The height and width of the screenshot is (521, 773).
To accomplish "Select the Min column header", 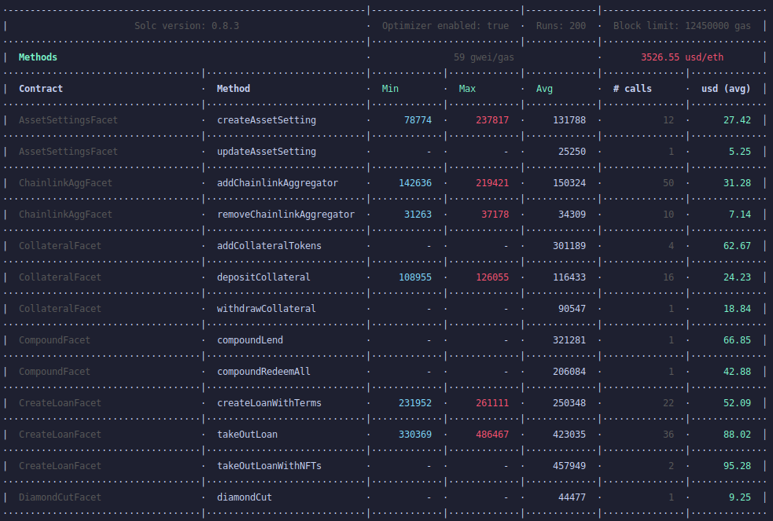I will tap(391, 89).
